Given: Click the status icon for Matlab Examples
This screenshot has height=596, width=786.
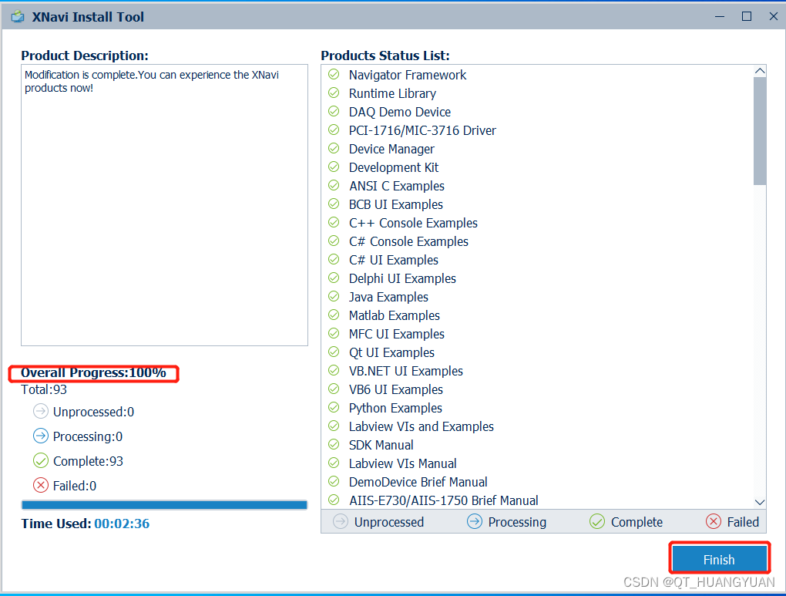Looking at the screenshot, I should coord(334,315).
